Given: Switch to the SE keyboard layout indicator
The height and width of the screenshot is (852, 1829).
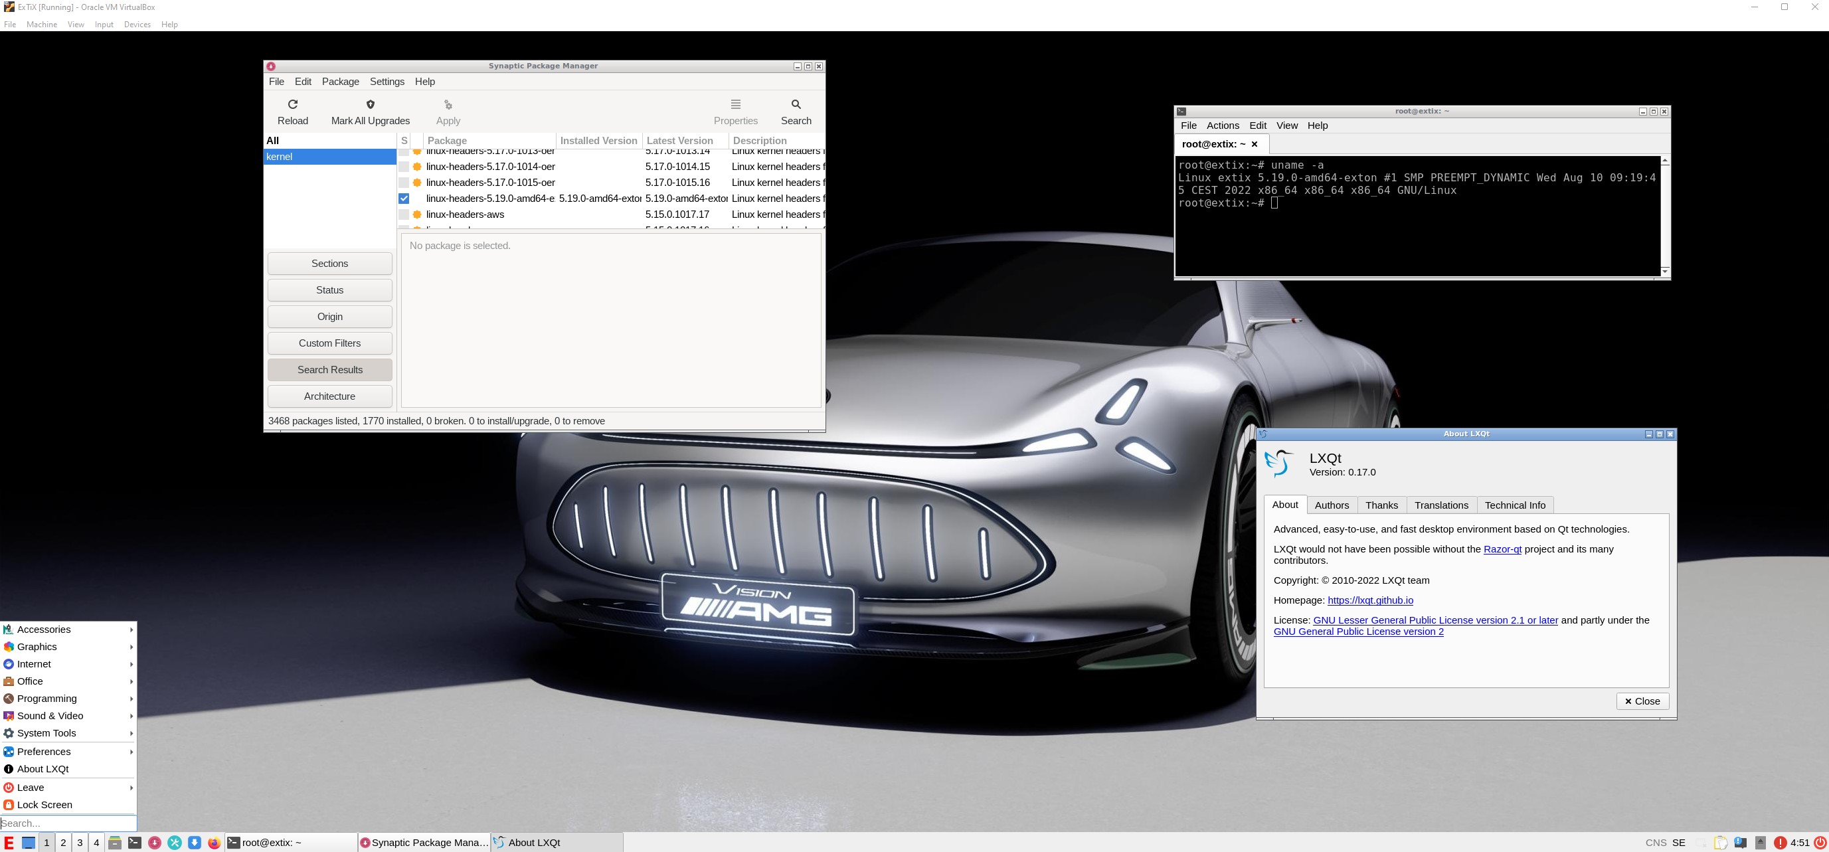Looking at the screenshot, I should click(1678, 843).
